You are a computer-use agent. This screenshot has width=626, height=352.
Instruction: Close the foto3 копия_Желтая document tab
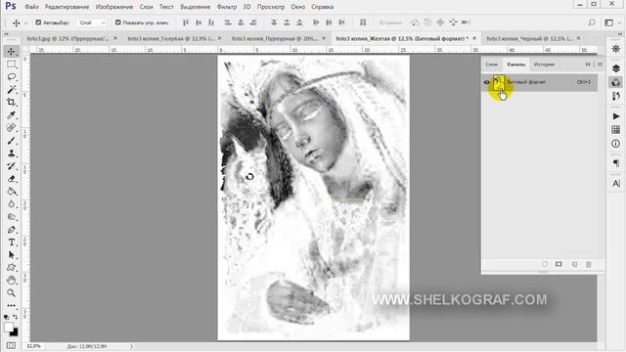[x=474, y=38]
